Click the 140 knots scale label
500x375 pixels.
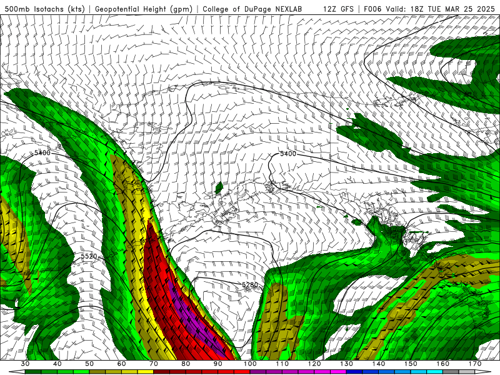click(x=379, y=364)
